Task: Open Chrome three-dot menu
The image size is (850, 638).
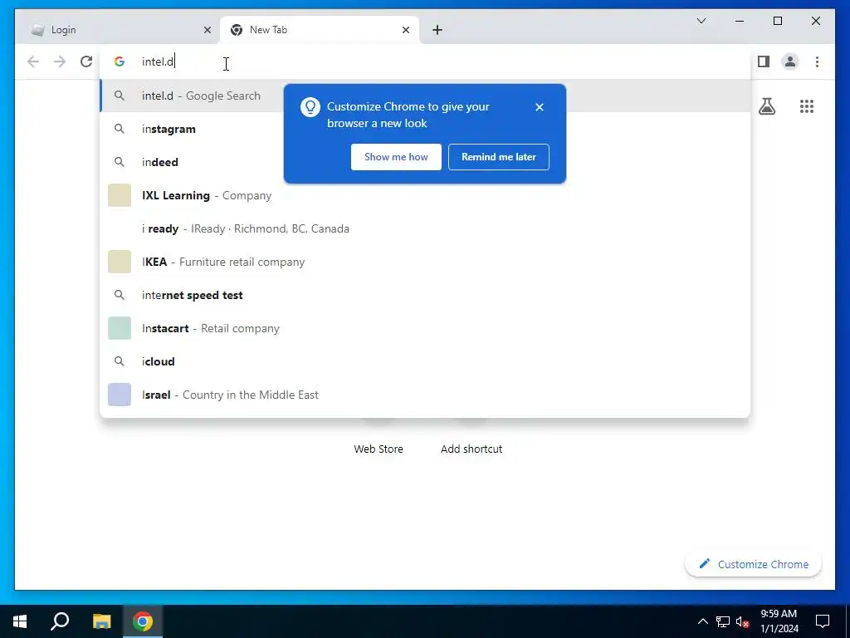Action: (817, 61)
